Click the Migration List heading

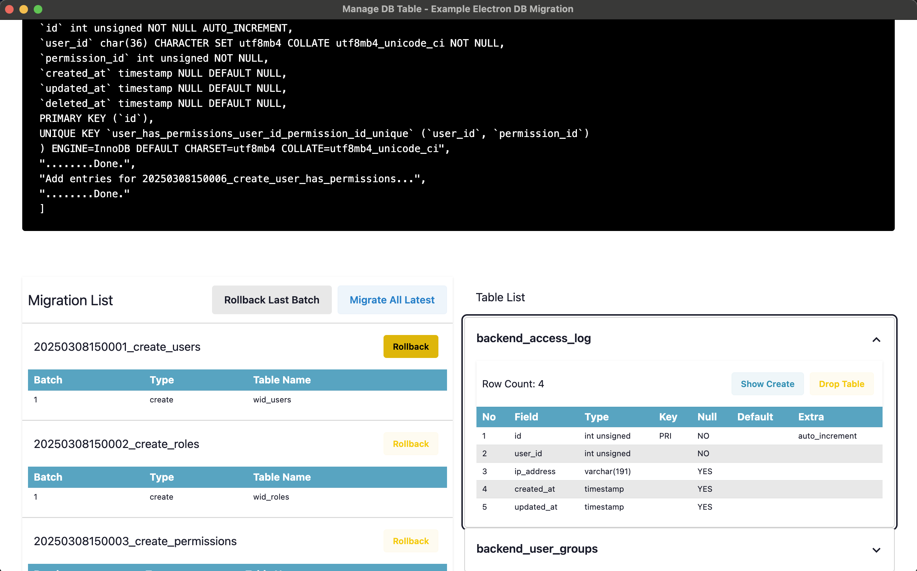[70, 300]
